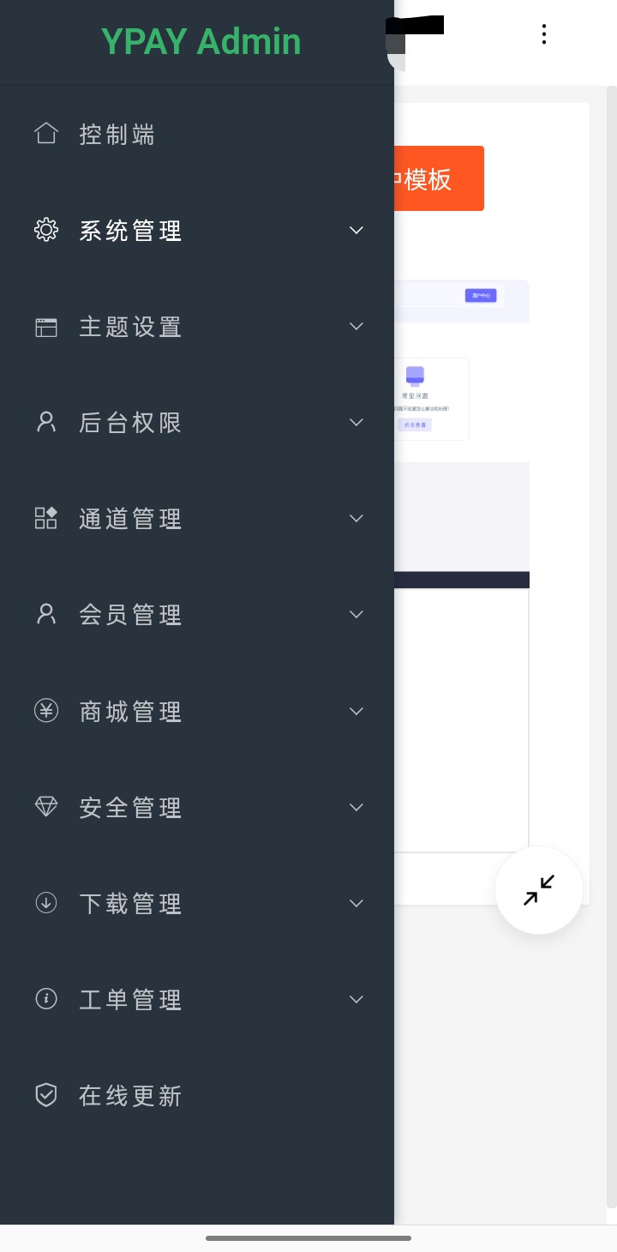Click the diamond icon for 安全管理
The width and height of the screenshot is (617, 1252).
[x=46, y=807]
